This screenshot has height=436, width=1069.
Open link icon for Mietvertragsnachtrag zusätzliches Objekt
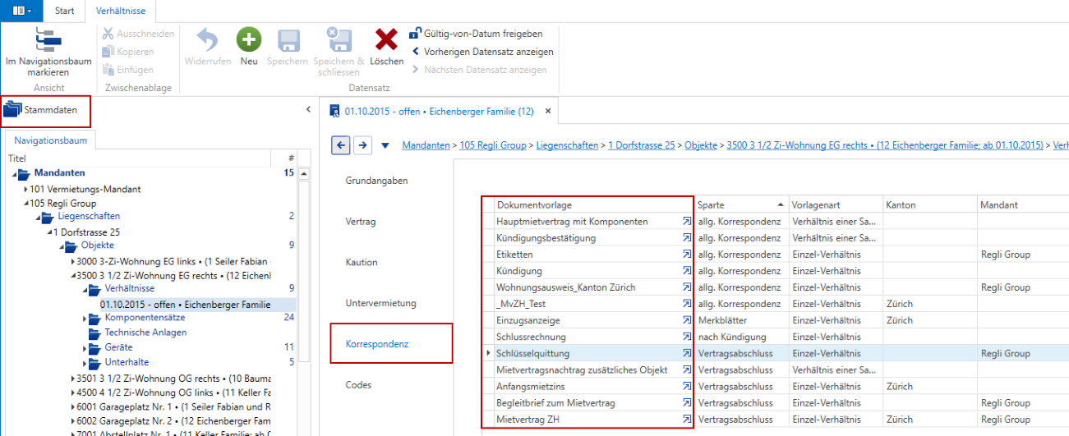pos(686,369)
